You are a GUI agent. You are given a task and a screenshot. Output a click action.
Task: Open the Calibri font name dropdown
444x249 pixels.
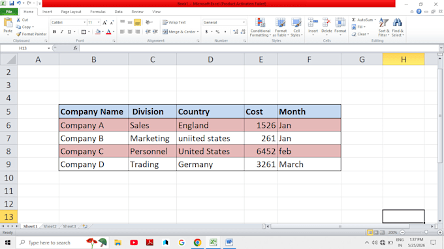tap(84, 22)
